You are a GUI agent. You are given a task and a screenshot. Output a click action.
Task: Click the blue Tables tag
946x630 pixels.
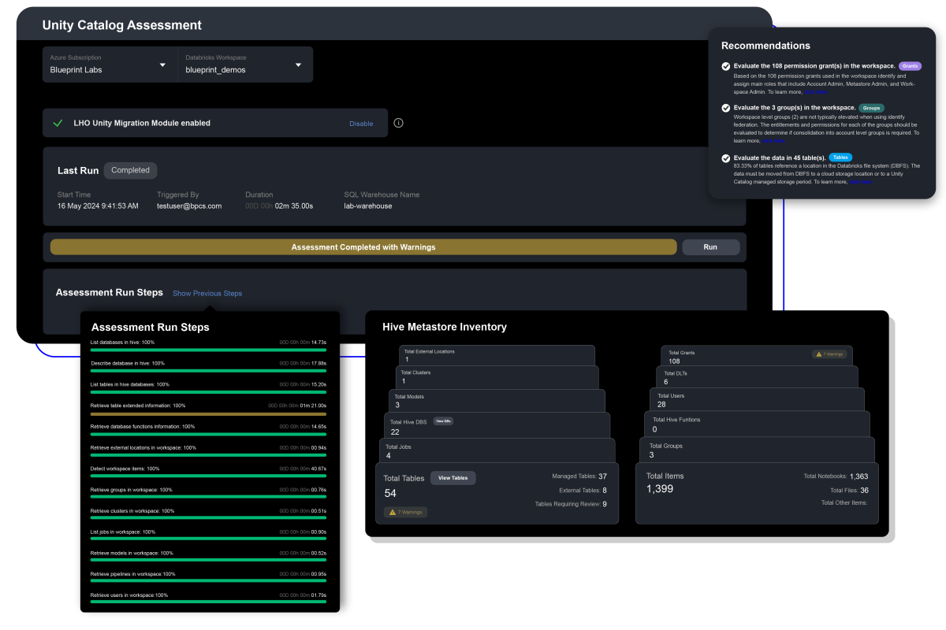click(840, 157)
